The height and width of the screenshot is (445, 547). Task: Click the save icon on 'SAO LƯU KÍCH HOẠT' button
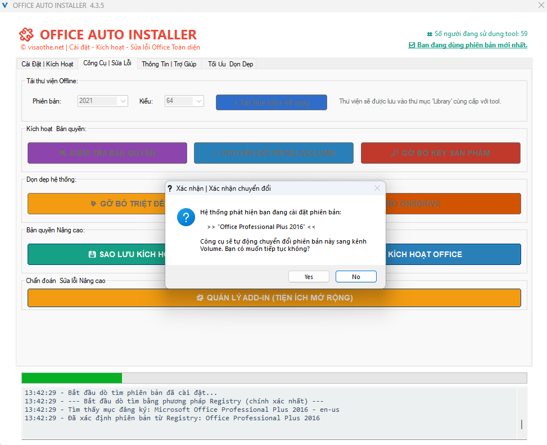(92, 254)
